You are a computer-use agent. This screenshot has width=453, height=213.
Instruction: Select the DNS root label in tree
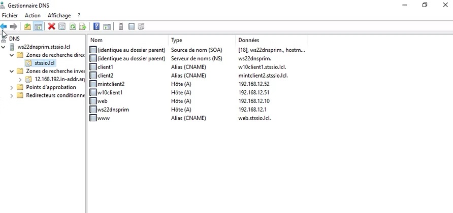pos(14,39)
